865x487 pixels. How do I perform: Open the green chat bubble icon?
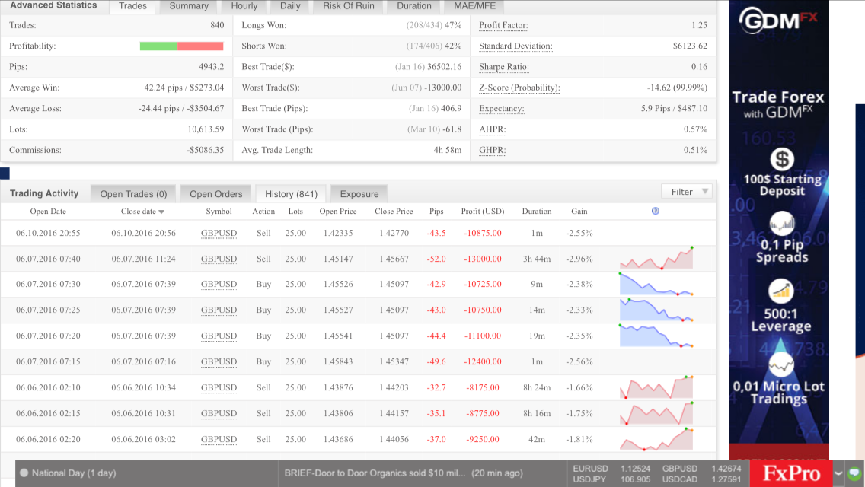(x=854, y=473)
